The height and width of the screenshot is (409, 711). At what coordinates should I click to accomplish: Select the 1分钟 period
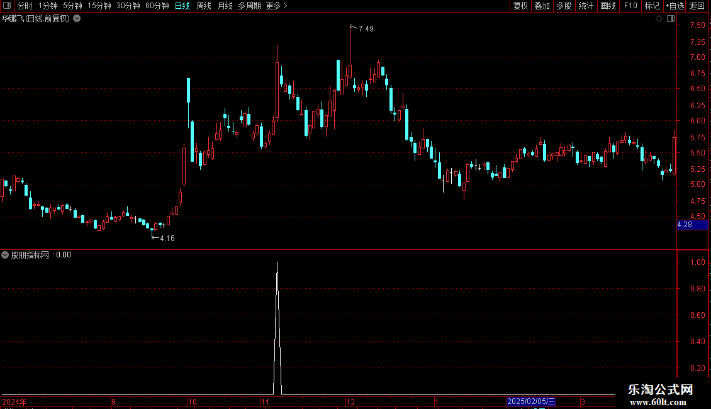[x=48, y=6]
